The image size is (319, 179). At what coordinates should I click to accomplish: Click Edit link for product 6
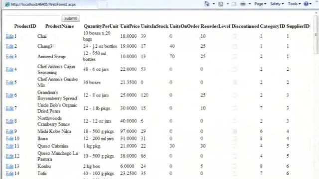click(x=9, y=95)
